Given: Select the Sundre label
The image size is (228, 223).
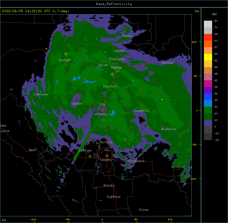Looking at the screenshot, I should coord(77,104).
